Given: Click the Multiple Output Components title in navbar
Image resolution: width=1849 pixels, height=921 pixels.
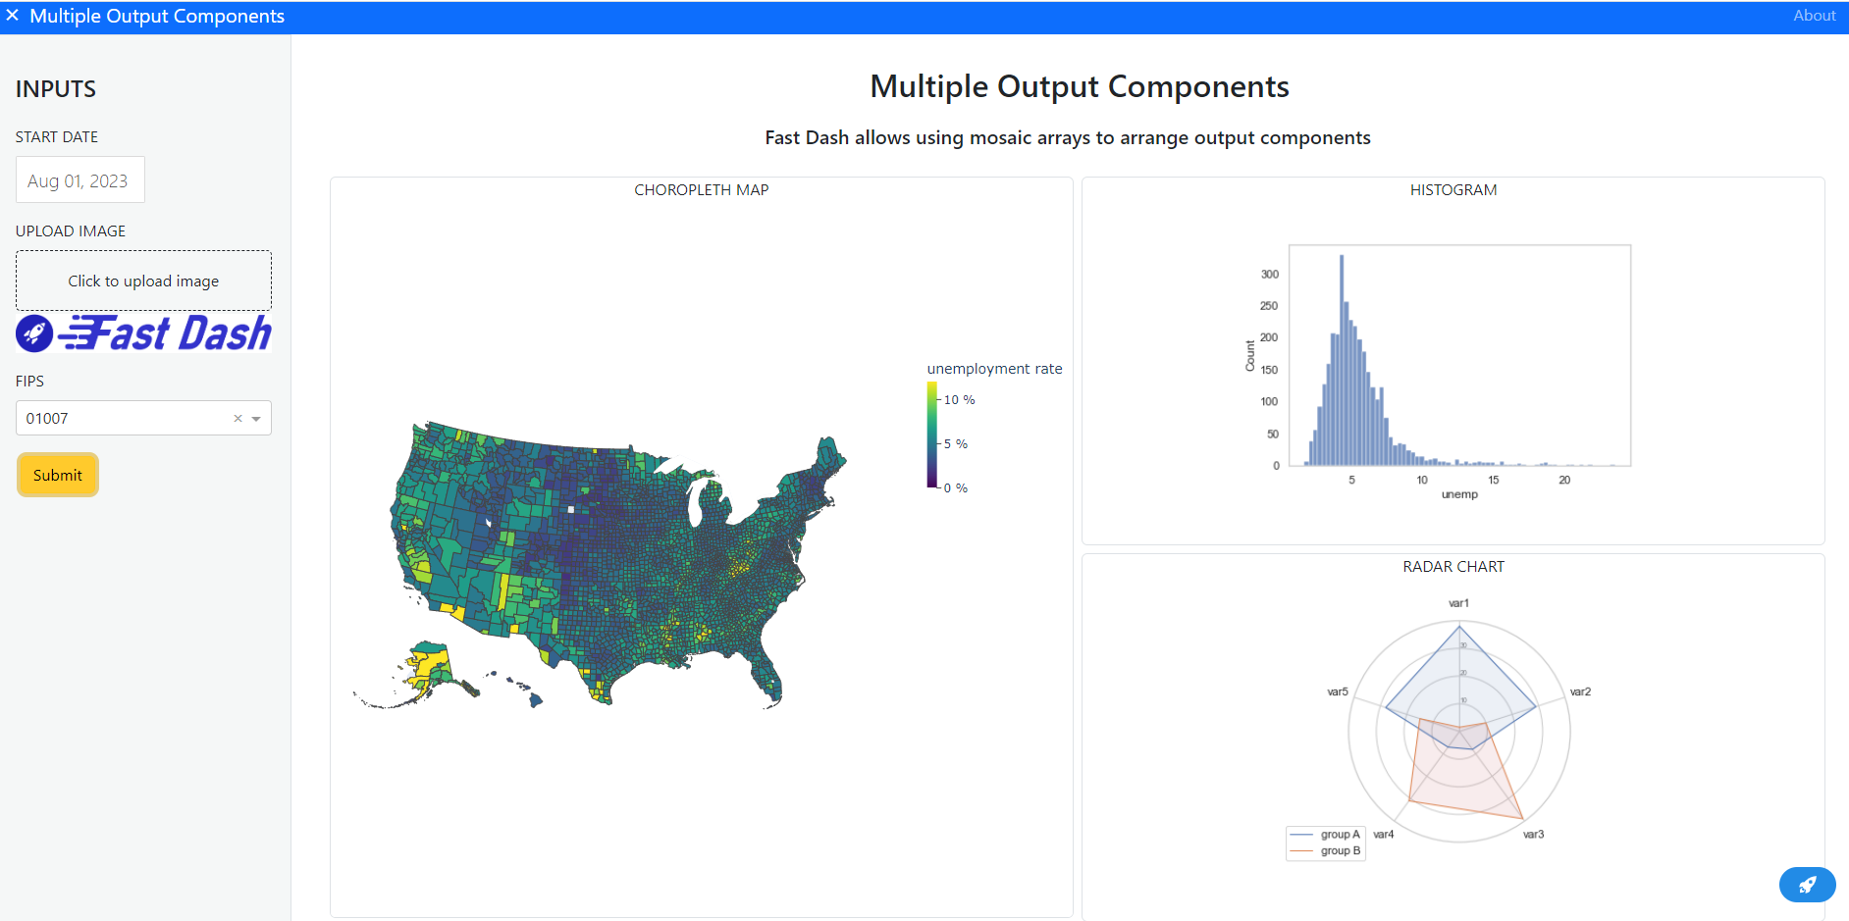Looking at the screenshot, I should click(157, 16).
